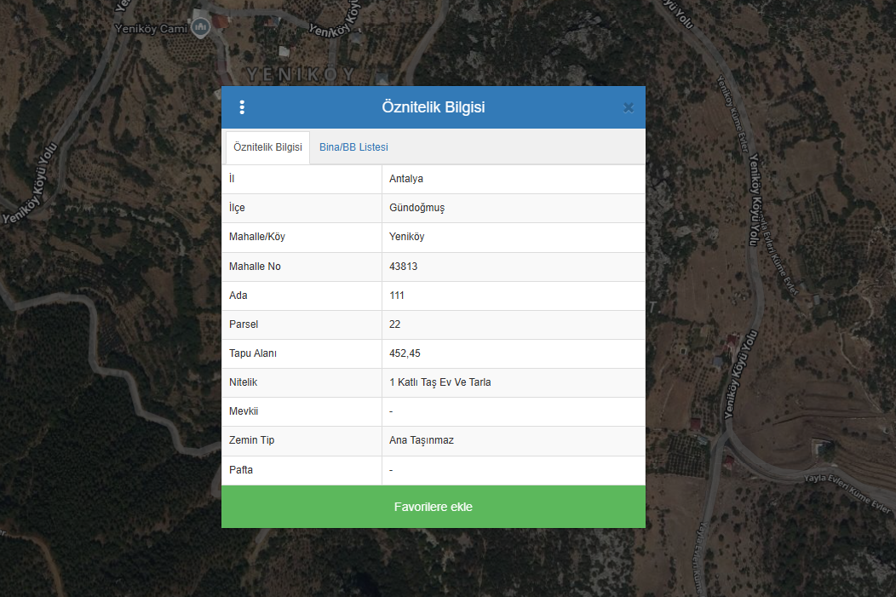This screenshot has height=597, width=896.
Task: Open the three-dot menu in dialog header
Action: tap(242, 107)
